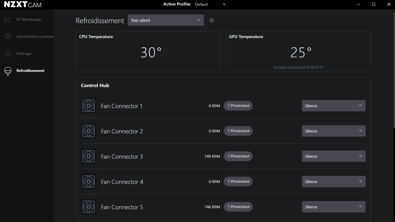Image resolution: width=395 pixels, height=222 pixels.
Task: Click the CPU Temperature 30° panel
Action: pyautogui.click(x=148, y=51)
